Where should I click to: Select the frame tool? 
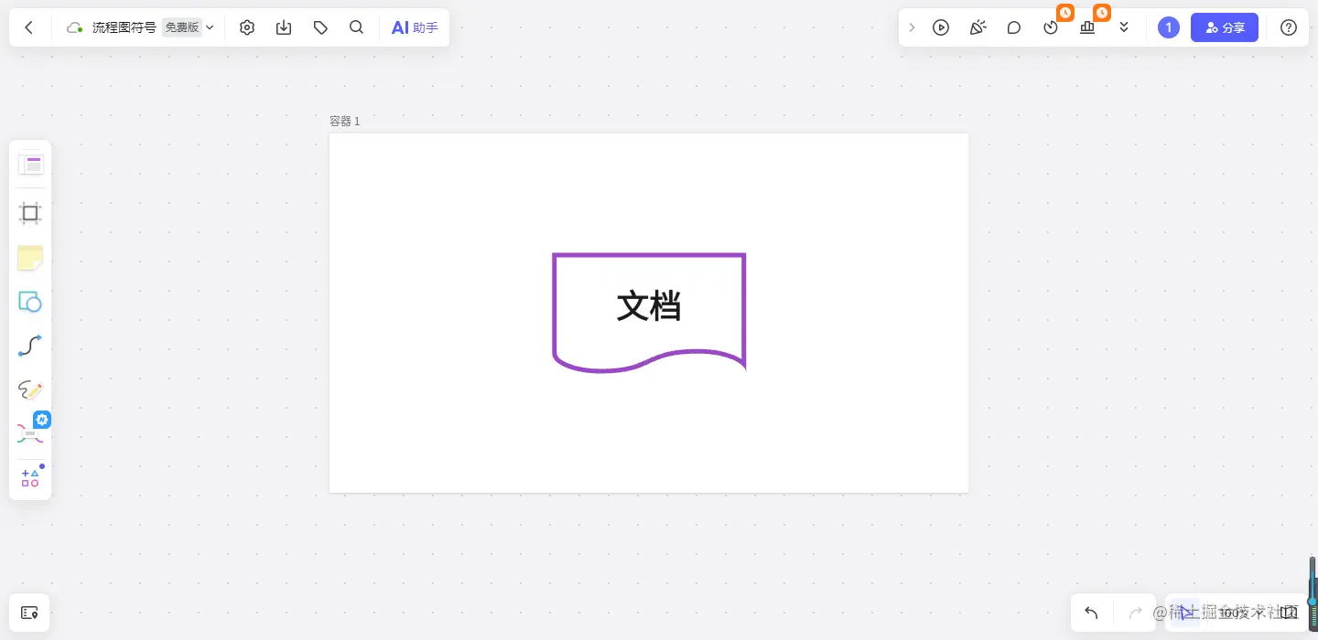coord(30,213)
